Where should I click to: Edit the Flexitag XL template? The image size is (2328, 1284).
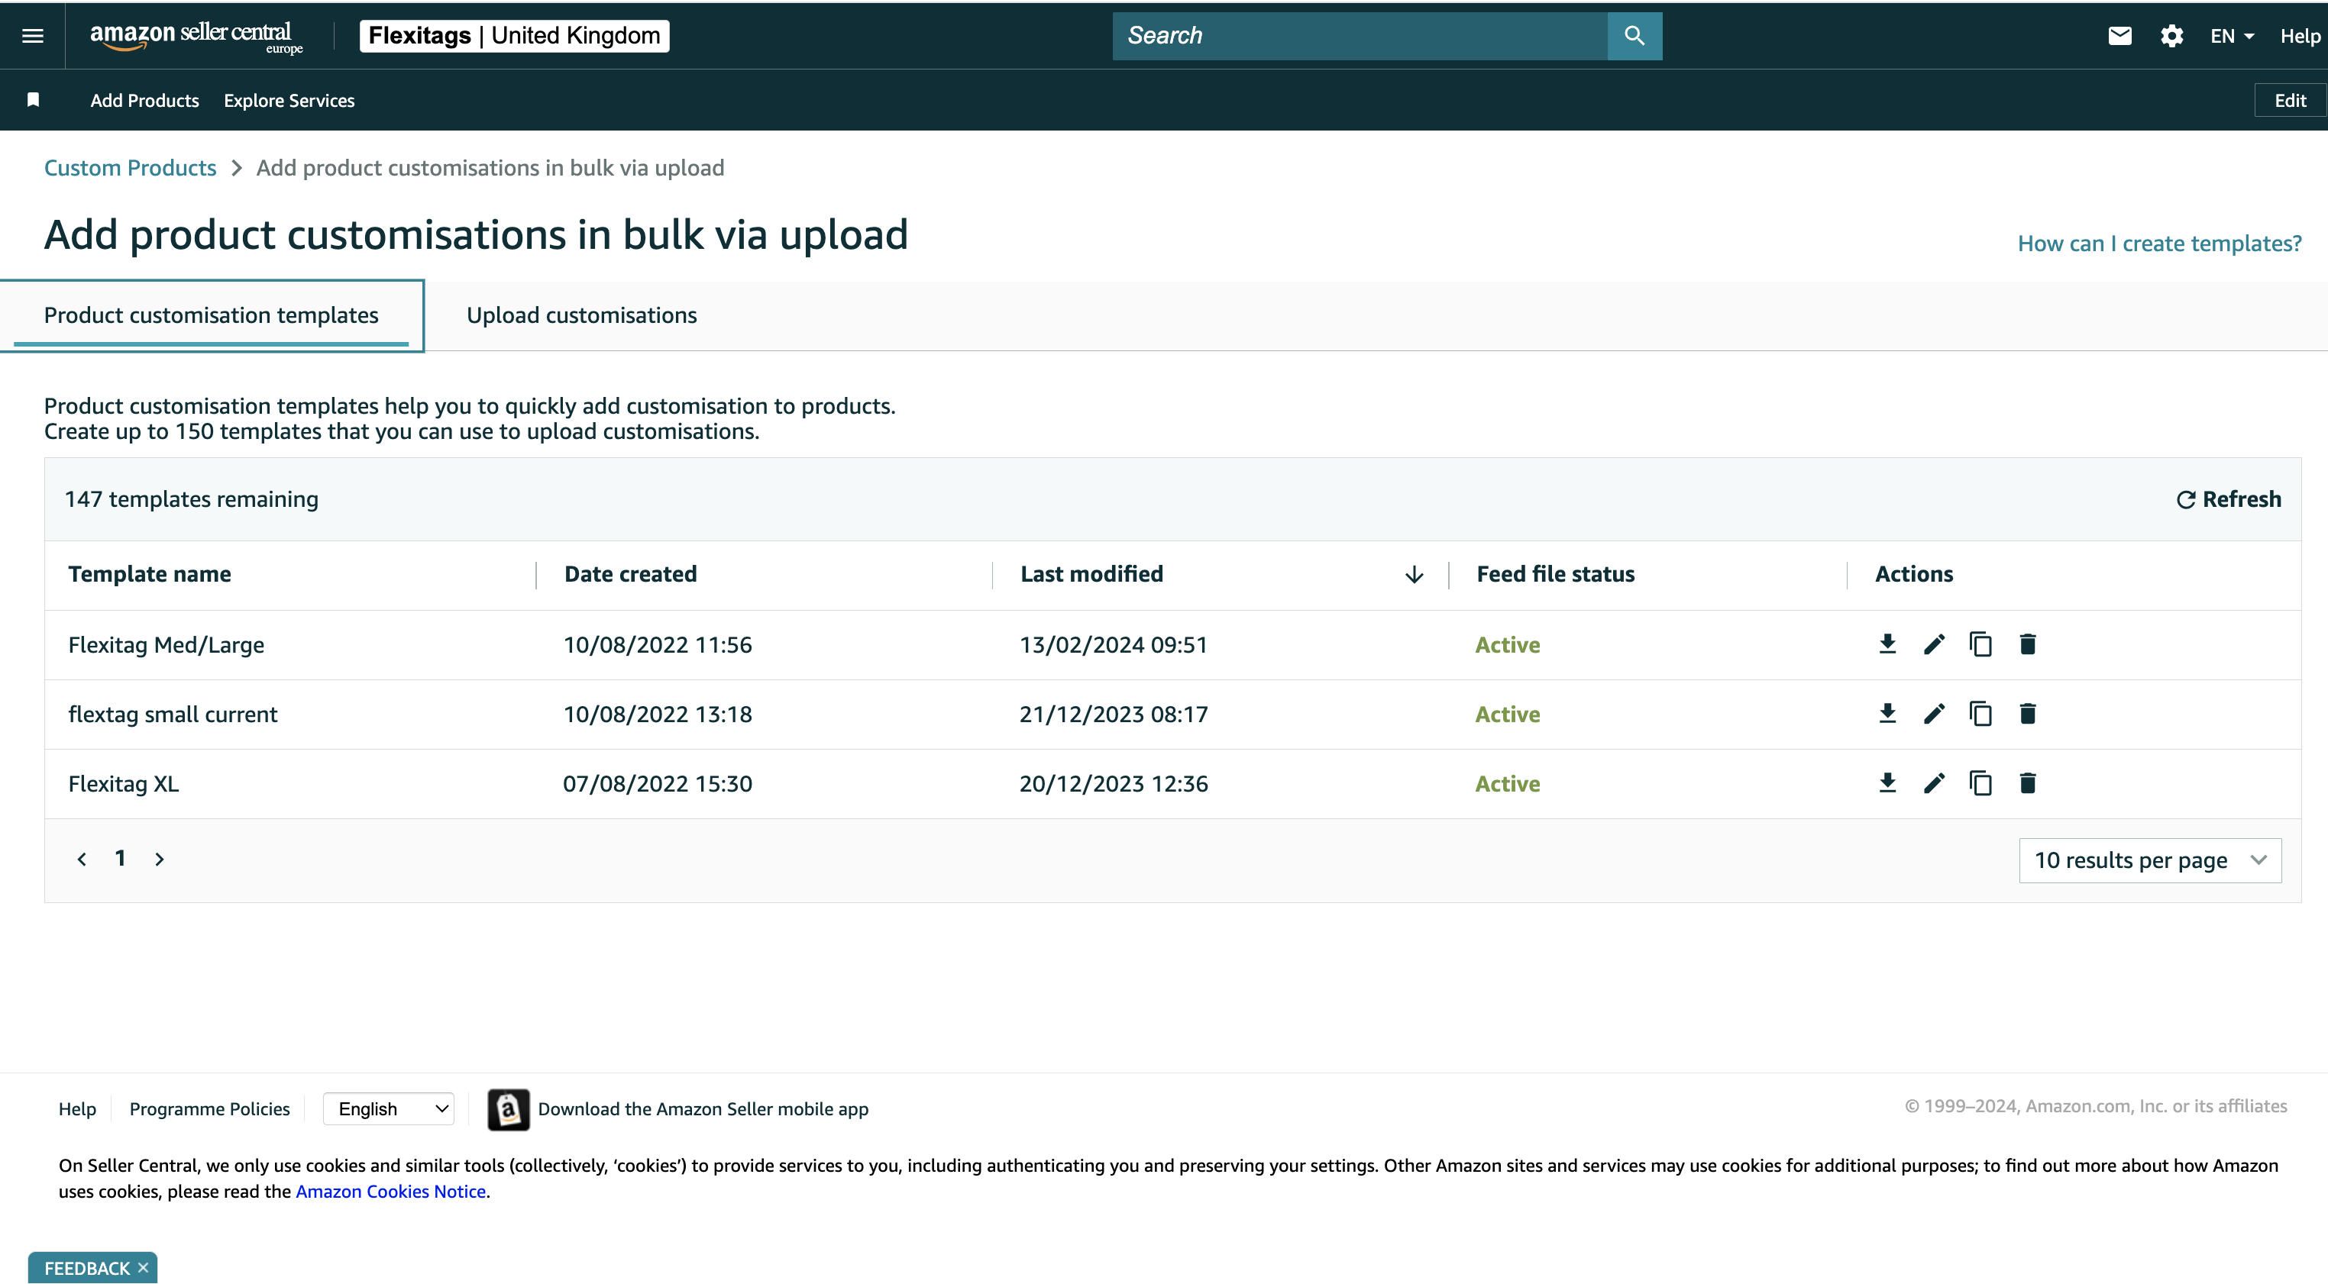(1934, 783)
